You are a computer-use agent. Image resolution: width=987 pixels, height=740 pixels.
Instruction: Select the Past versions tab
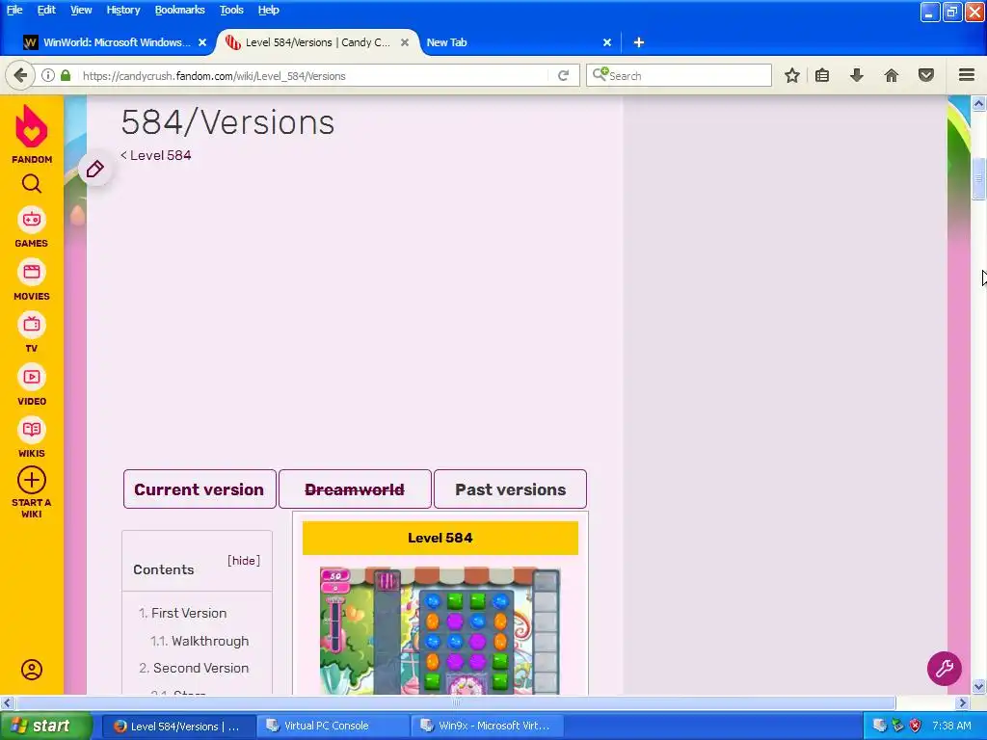(511, 489)
